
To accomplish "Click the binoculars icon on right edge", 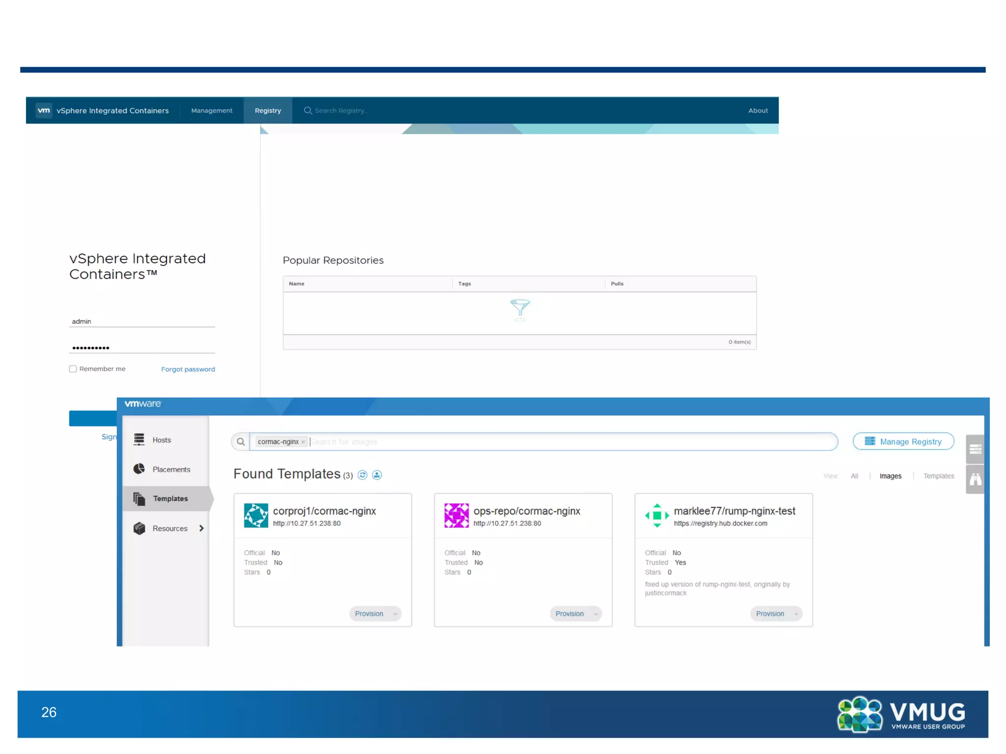I will 975,479.
